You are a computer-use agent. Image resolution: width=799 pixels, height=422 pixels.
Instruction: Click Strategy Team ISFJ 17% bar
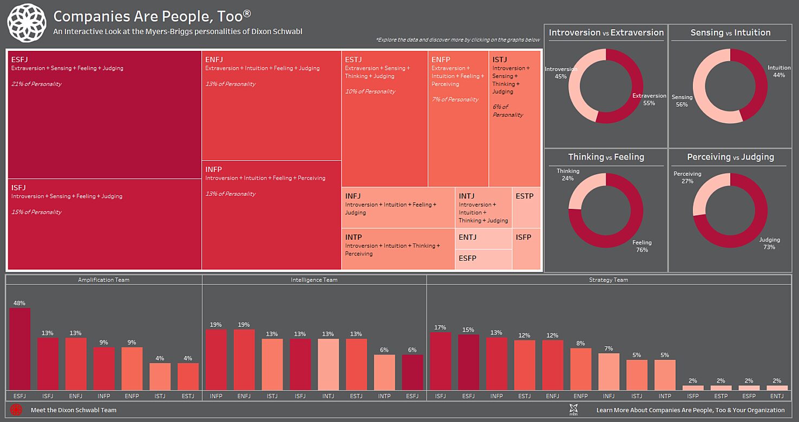(441, 361)
